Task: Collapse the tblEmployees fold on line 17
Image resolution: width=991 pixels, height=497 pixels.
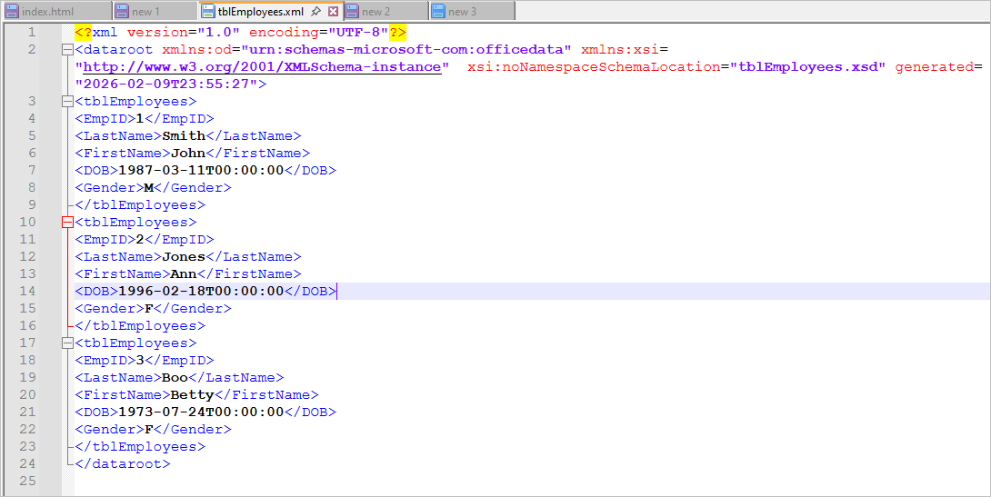Action: (67, 343)
